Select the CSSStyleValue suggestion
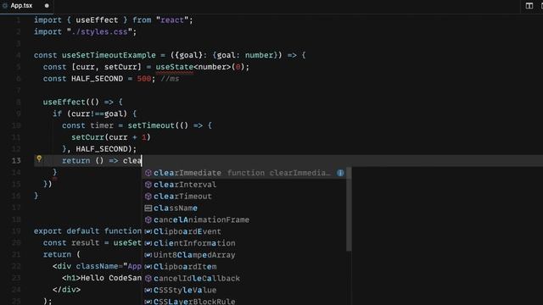 pos(244,291)
